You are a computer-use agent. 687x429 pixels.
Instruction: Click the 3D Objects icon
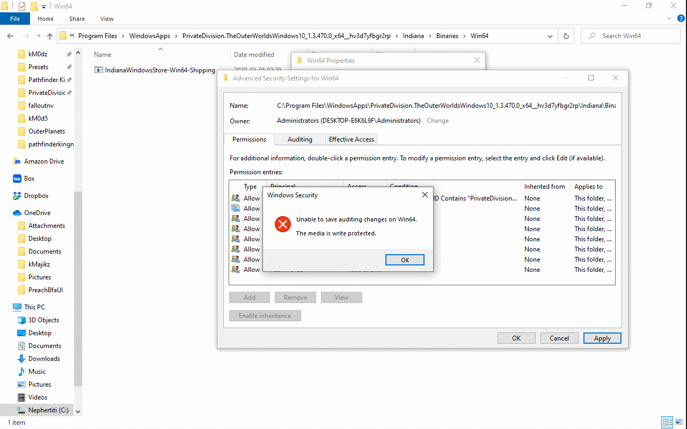click(x=21, y=320)
